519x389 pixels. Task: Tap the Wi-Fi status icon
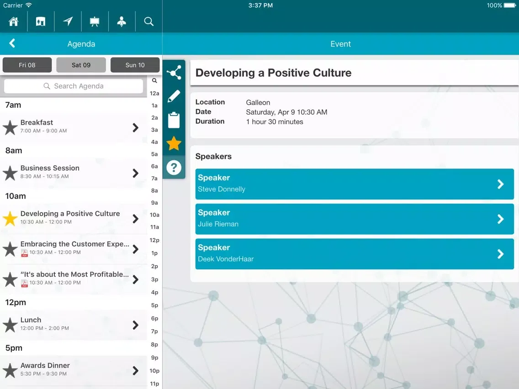(x=28, y=5)
